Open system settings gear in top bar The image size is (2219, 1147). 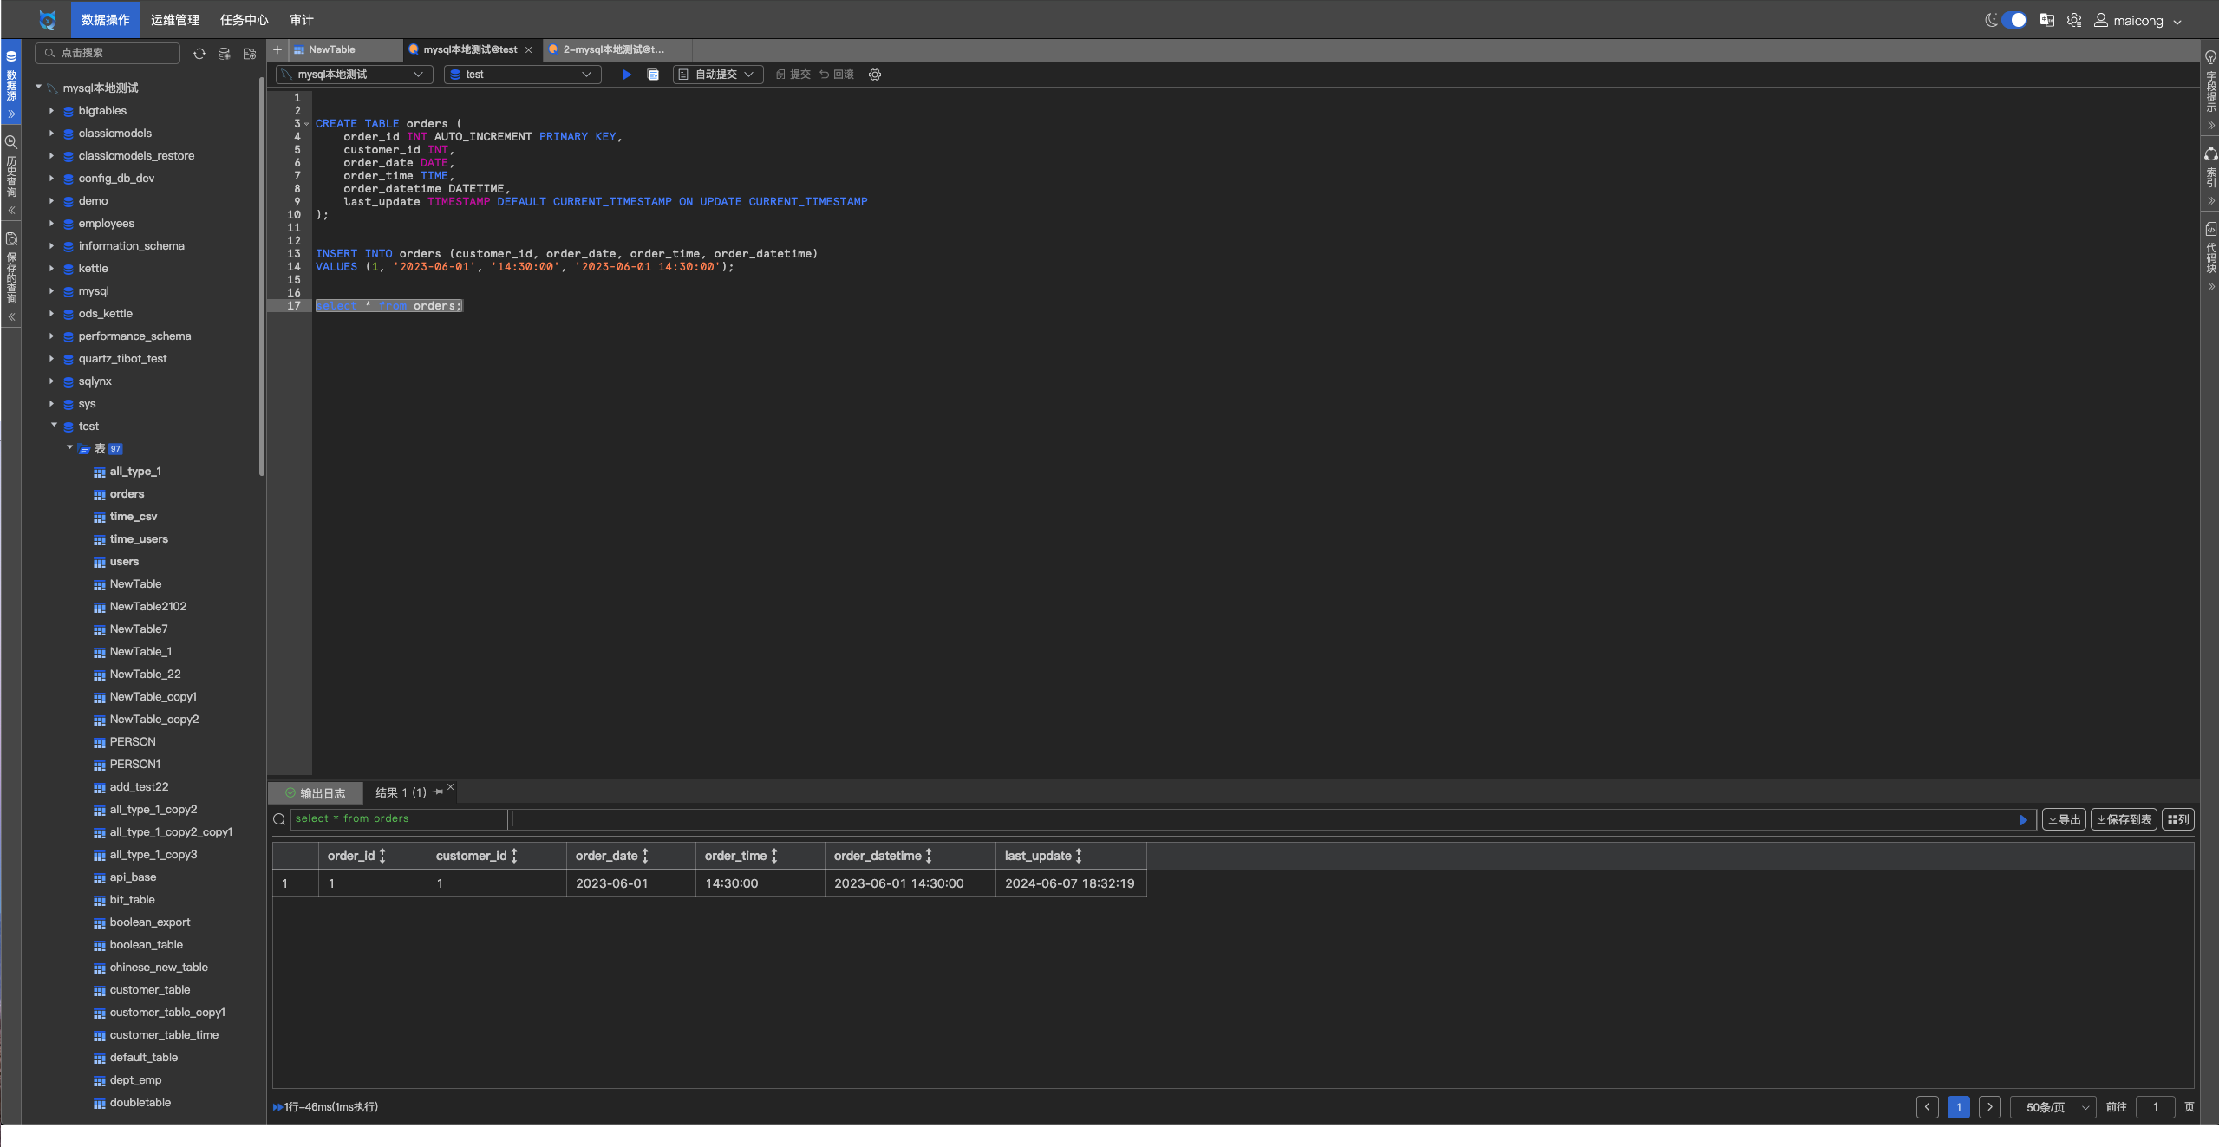pyautogui.click(x=2074, y=20)
